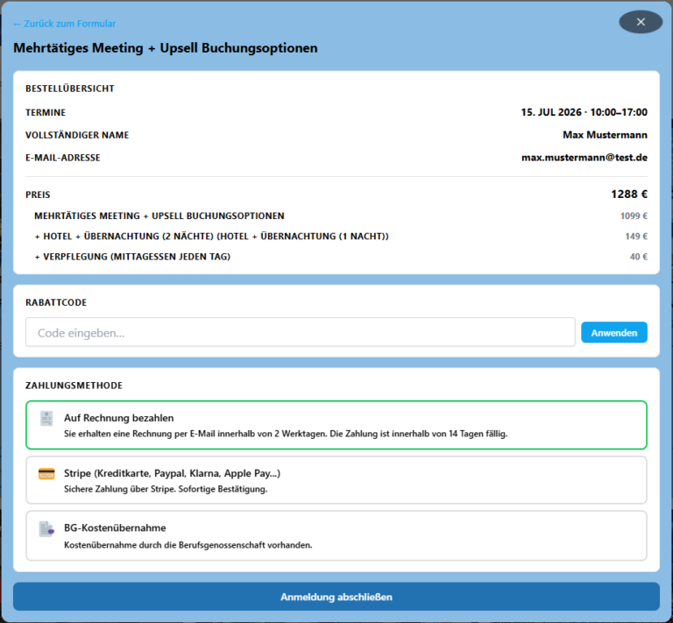Click the total price 1288 €
The height and width of the screenshot is (623, 673).
coord(629,195)
